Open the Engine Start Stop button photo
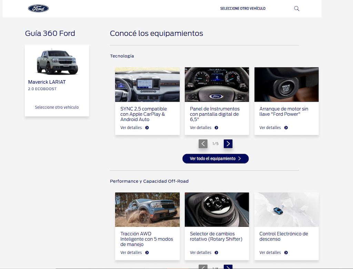Image resolution: width=353 pixels, height=269 pixels. pos(286,84)
